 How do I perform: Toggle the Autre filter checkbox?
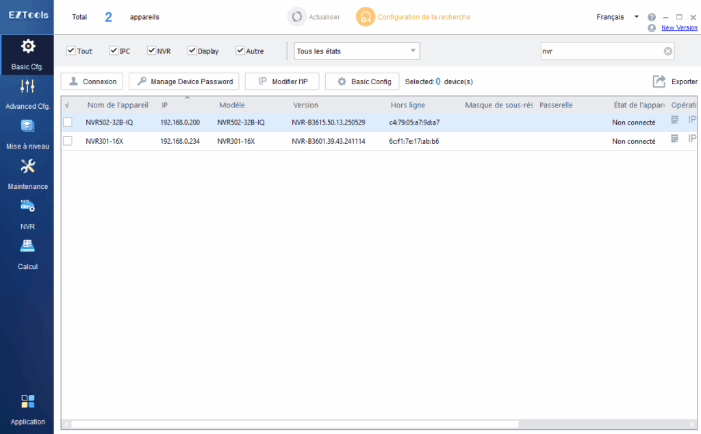click(x=240, y=51)
